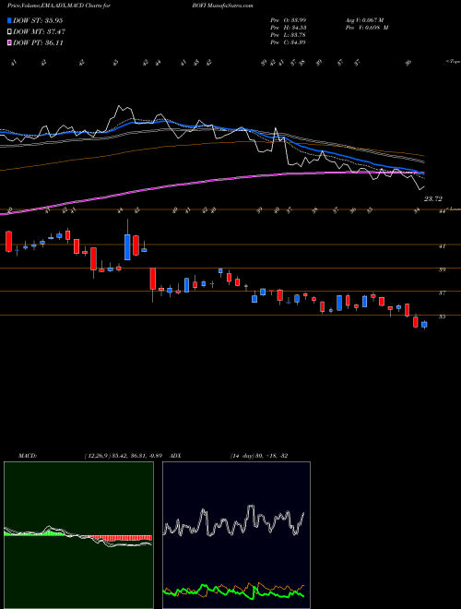Click the MACD histogram chart panel
The image size is (461, 609).
click(78, 535)
